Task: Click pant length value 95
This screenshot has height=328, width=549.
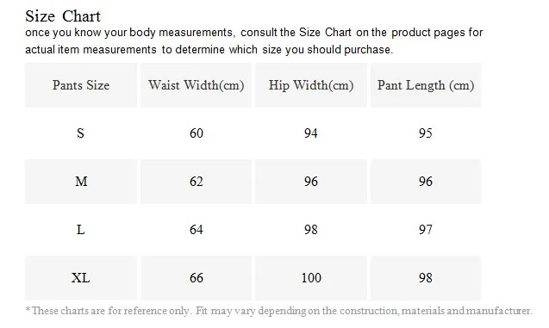Action: (x=426, y=133)
